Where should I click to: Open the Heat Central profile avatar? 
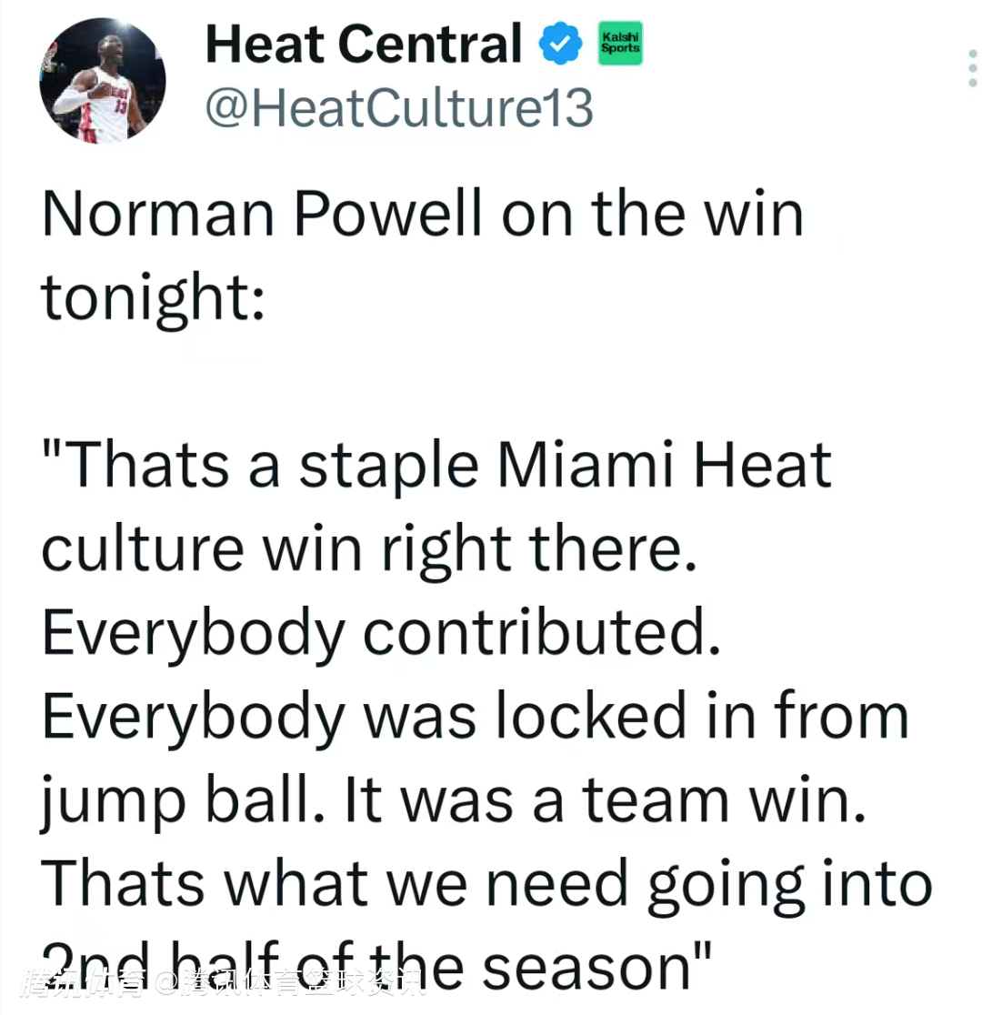[103, 79]
